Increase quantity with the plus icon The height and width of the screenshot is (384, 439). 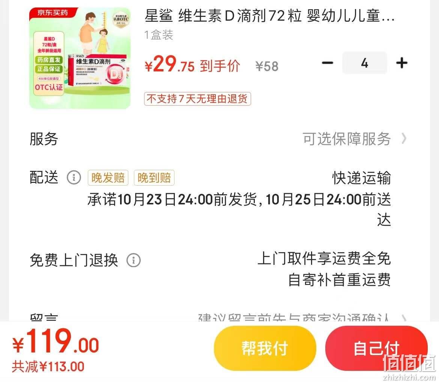pyautogui.click(x=402, y=63)
